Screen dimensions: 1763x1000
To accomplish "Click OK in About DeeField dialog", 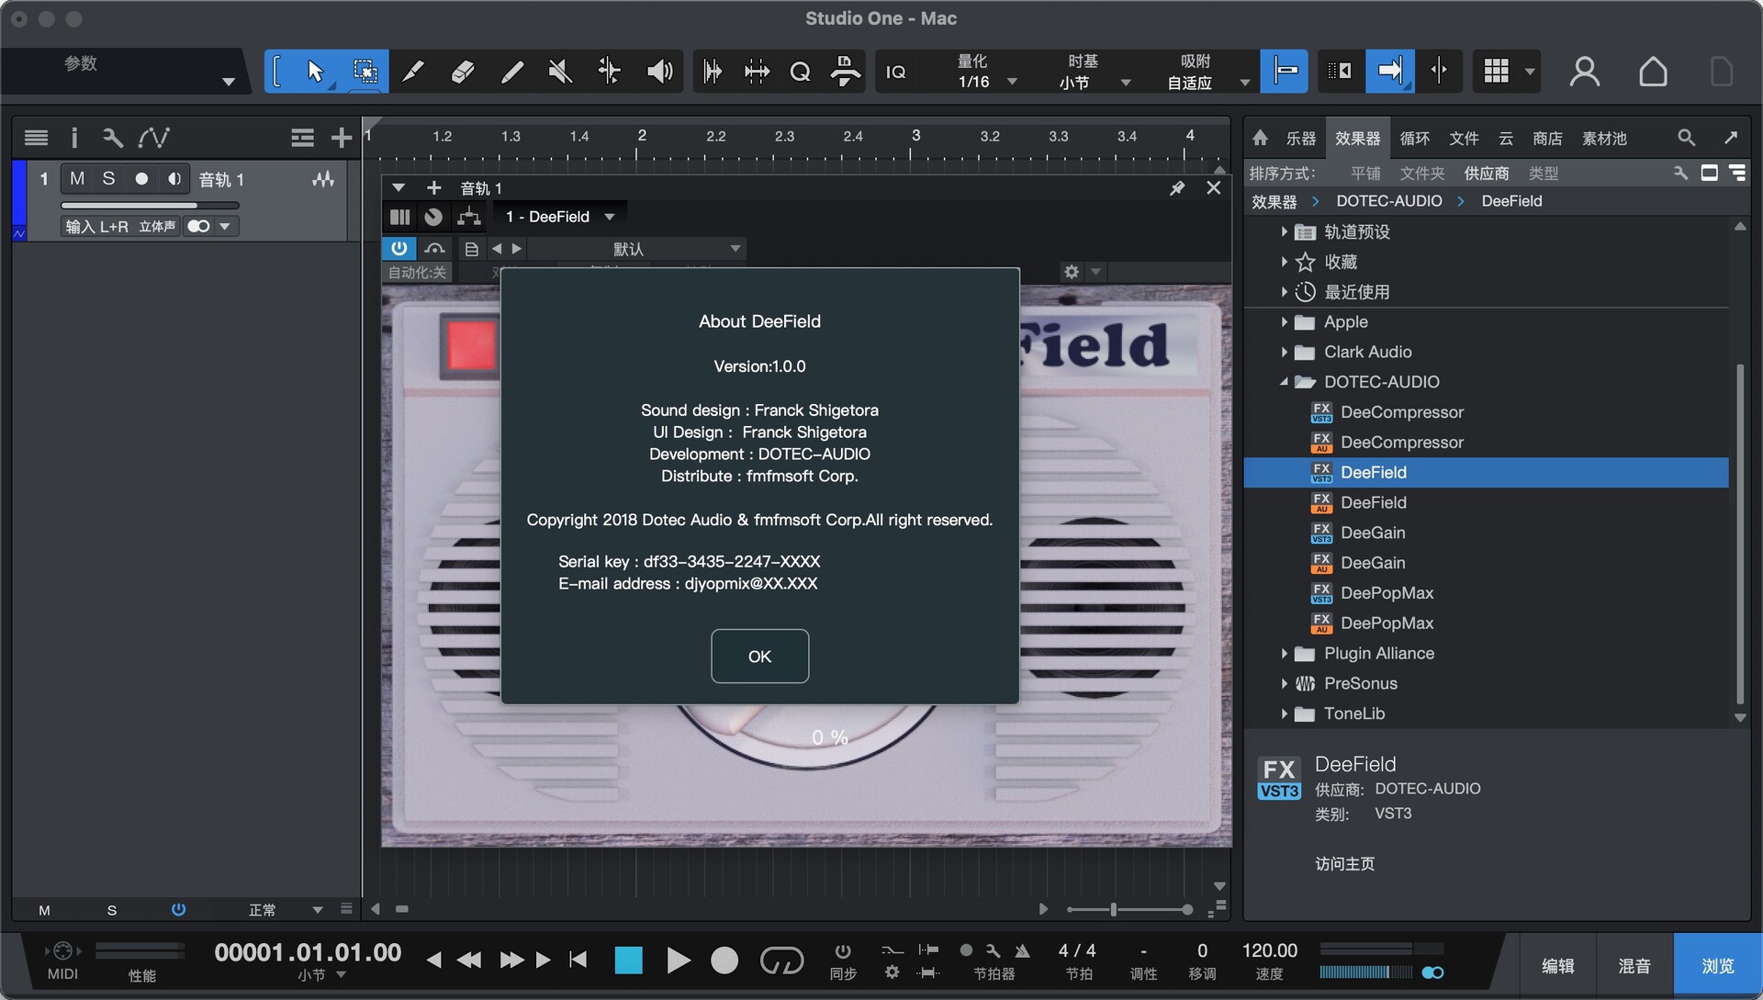I will point(759,656).
